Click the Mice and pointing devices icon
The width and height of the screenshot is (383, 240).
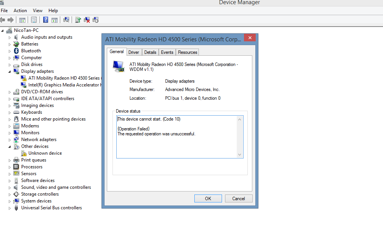16,119
